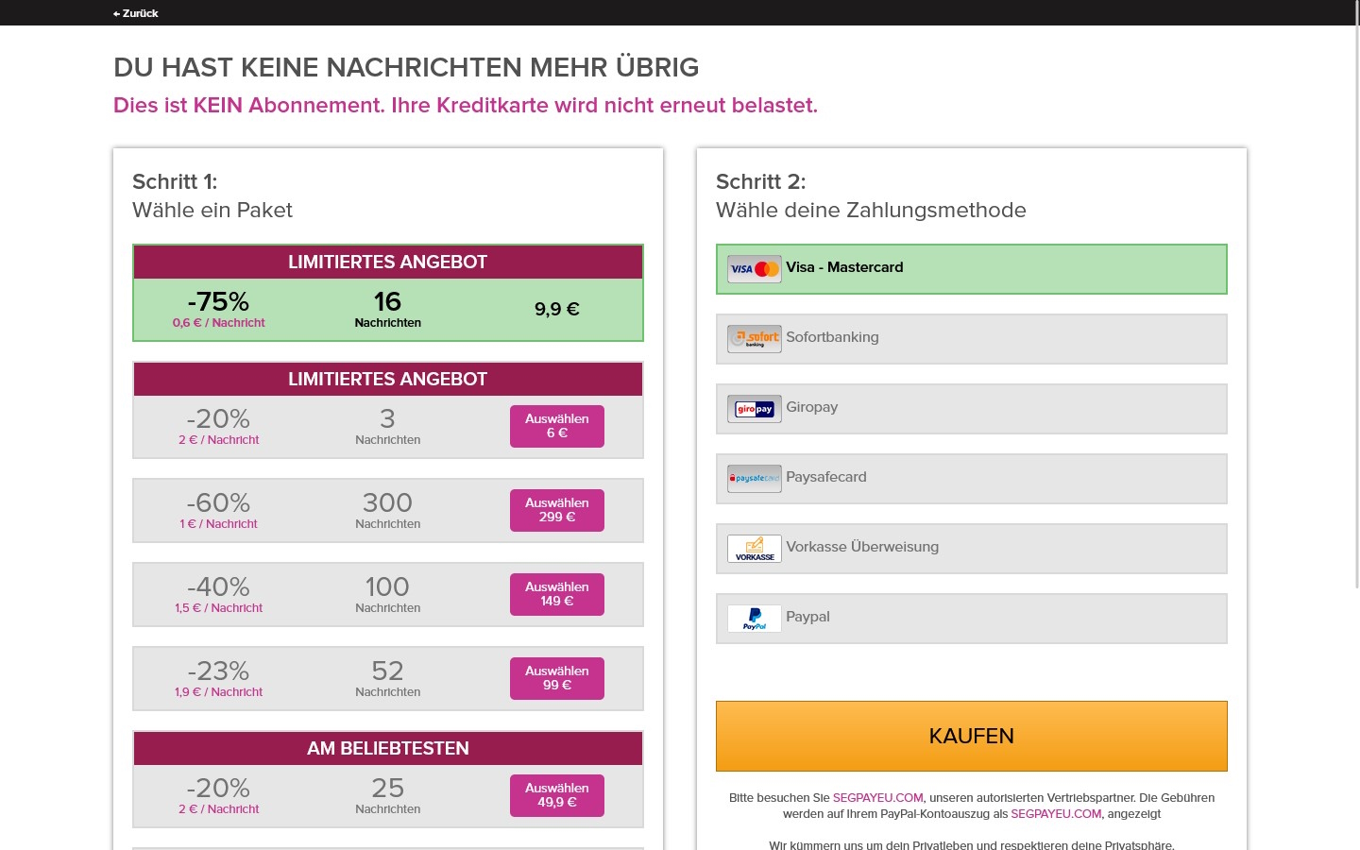Click the Sofortbanking logo icon
The width and height of the screenshot is (1360, 850).
coord(754,338)
